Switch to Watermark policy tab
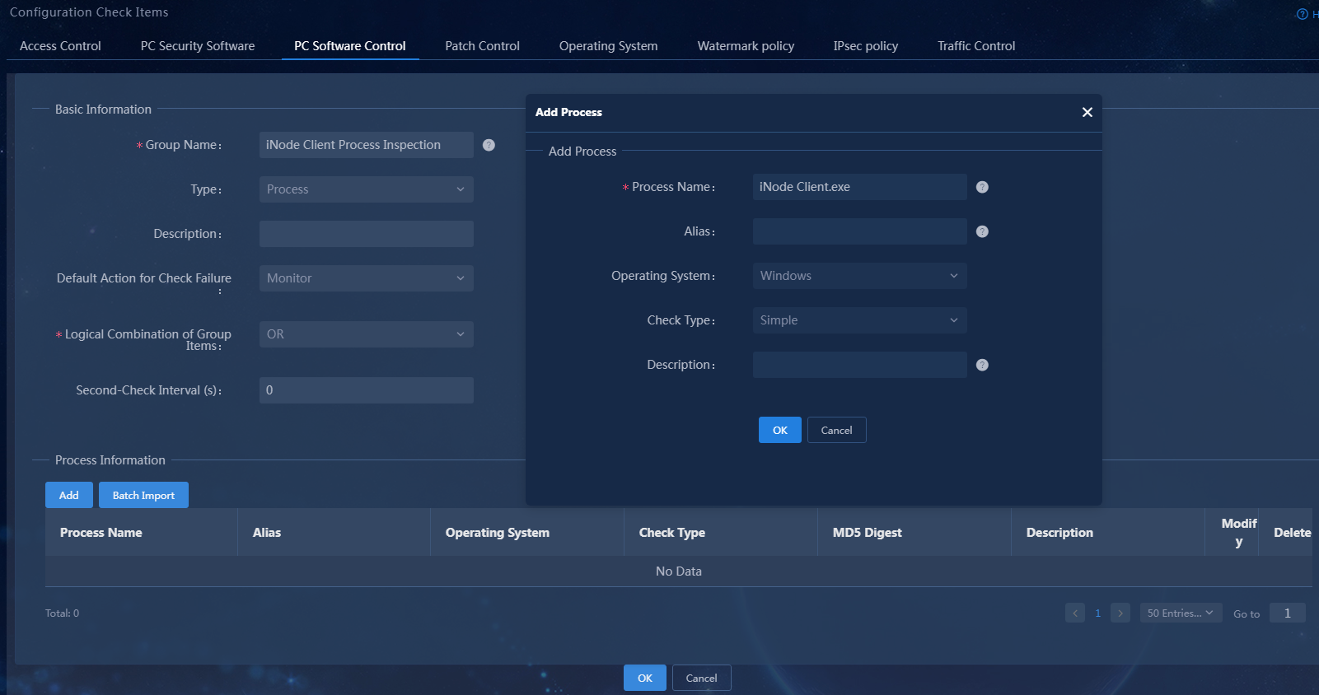Viewport: 1319px width, 695px height. click(x=746, y=46)
